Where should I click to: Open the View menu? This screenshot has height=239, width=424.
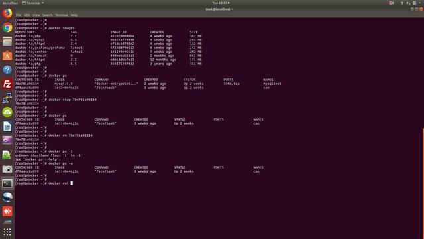(36, 15)
